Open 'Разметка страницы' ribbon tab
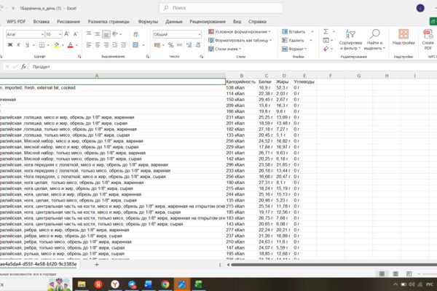The image size is (437, 291). point(109,21)
